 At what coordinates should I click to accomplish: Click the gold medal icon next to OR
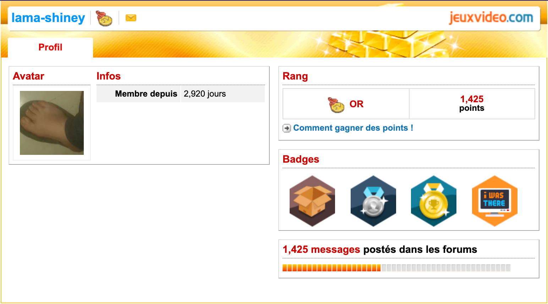click(336, 105)
